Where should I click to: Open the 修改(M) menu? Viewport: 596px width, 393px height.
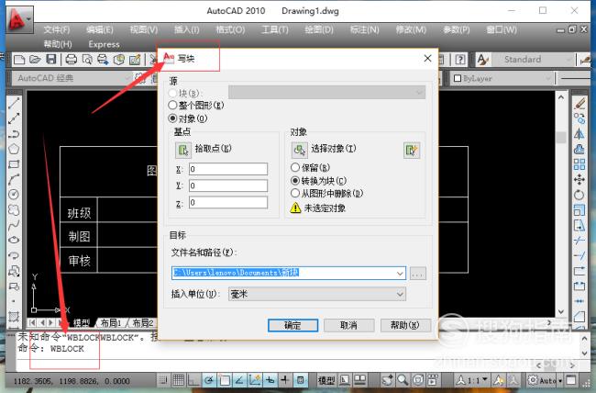[411, 29]
